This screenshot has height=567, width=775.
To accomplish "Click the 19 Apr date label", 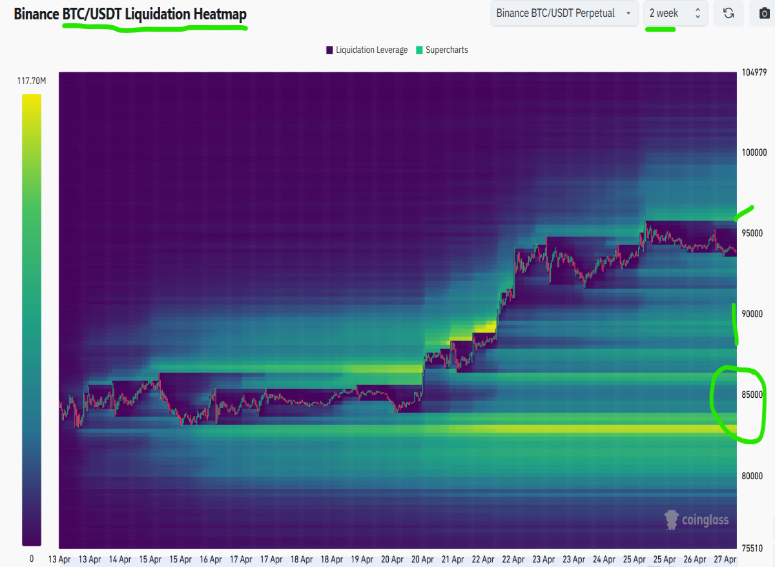I will coord(362,559).
